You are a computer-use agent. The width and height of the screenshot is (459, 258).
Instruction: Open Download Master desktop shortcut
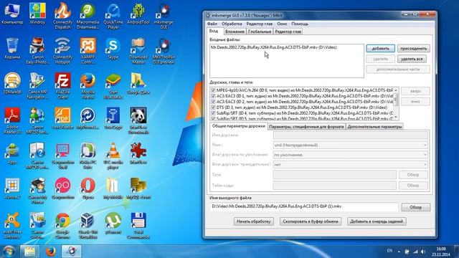(138, 51)
